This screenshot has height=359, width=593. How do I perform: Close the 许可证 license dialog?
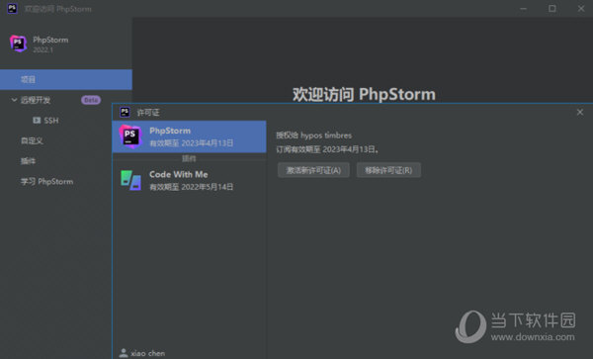[580, 112]
